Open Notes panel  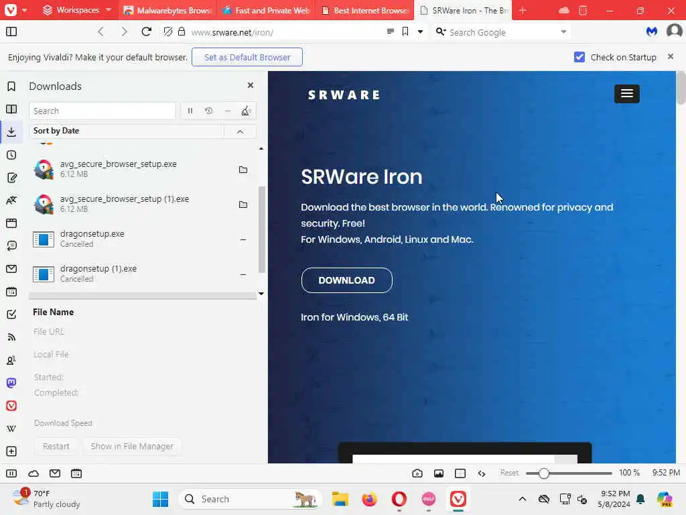point(11,177)
